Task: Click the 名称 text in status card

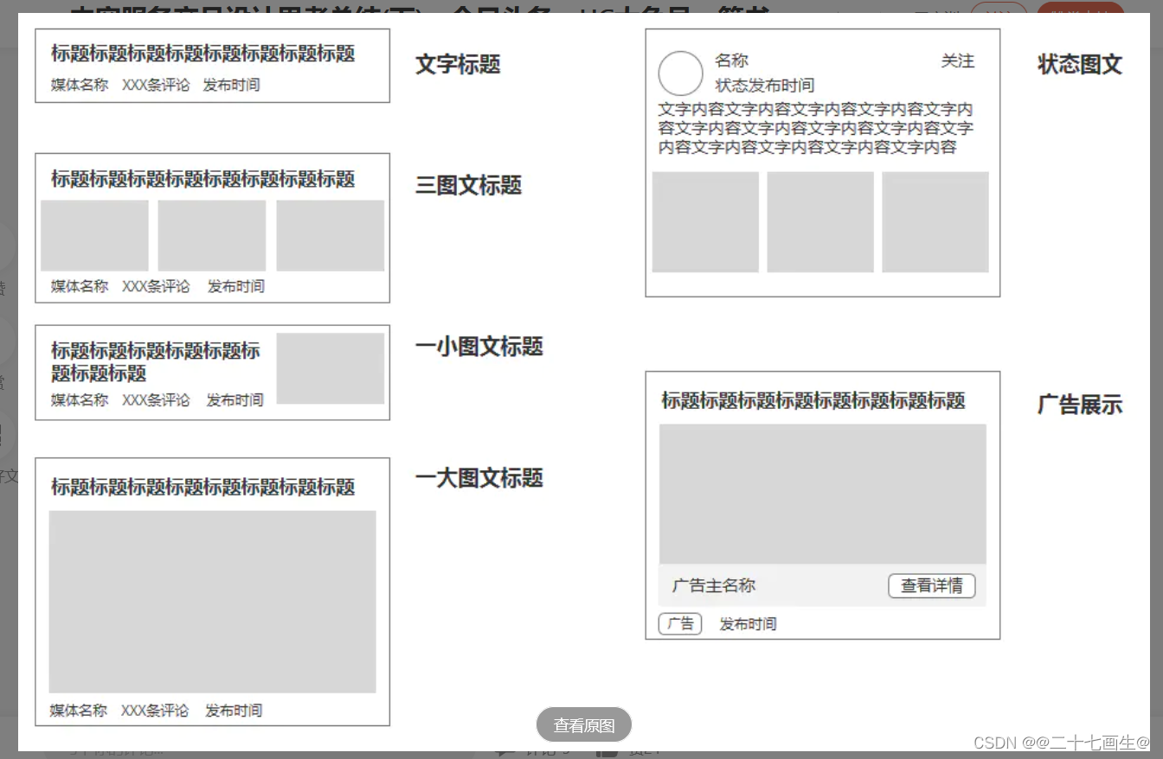Action: [x=731, y=61]
